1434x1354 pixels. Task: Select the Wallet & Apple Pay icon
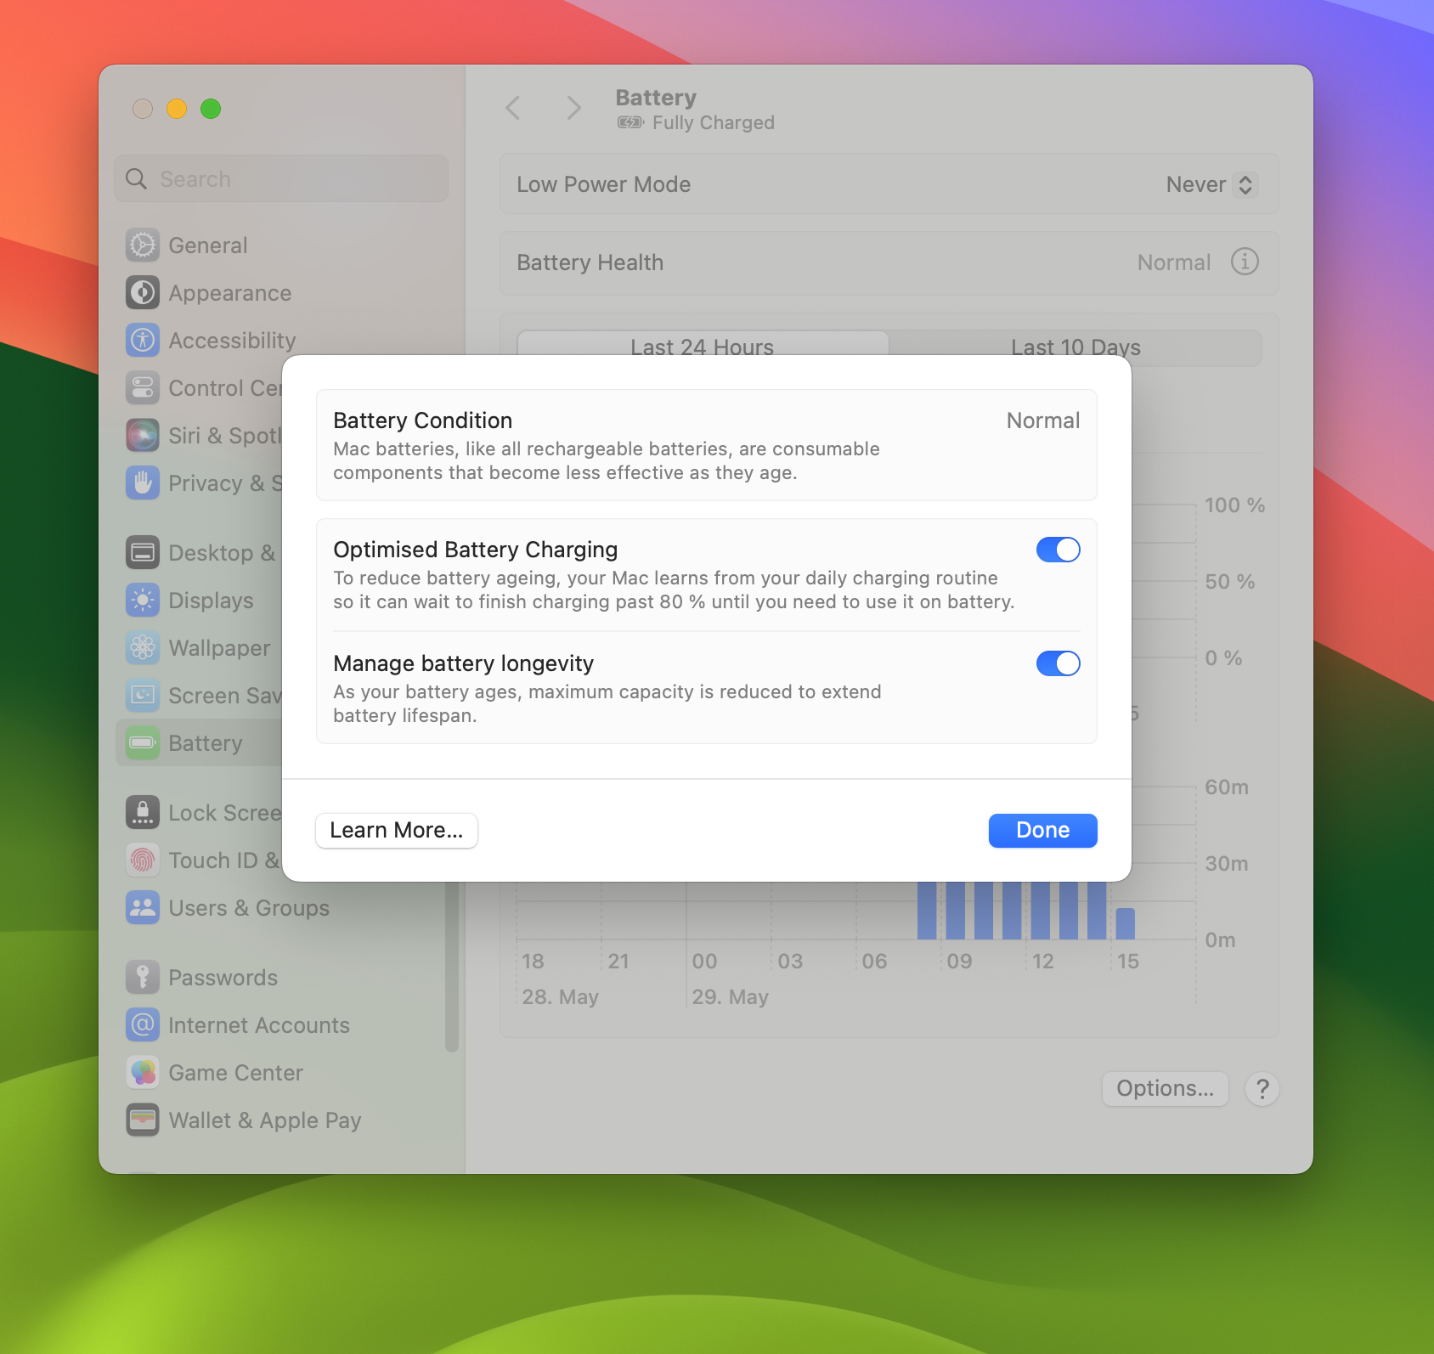click(x=143, y=1120)
